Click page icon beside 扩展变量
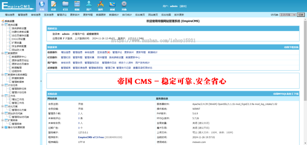This screenshot has width=307, height=145. (10, 43)
